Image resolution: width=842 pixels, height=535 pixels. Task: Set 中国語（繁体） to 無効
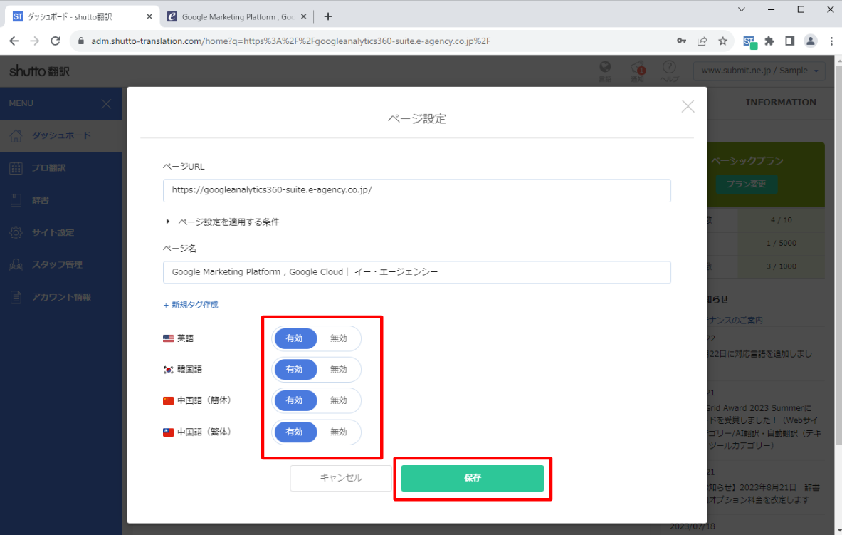pos(338,432)
